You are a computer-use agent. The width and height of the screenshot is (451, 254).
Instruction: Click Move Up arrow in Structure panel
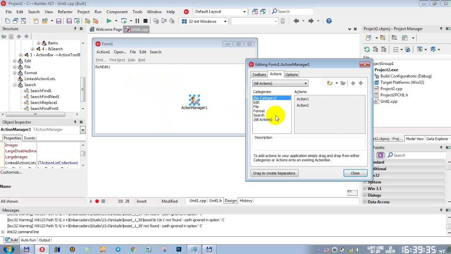click(19, 37)
